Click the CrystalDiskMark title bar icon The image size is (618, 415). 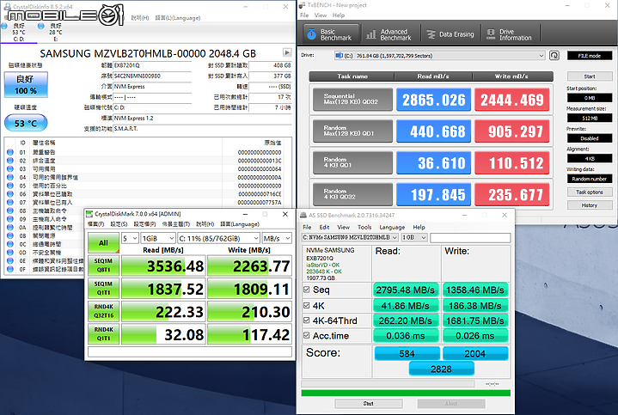pos(89,214)
